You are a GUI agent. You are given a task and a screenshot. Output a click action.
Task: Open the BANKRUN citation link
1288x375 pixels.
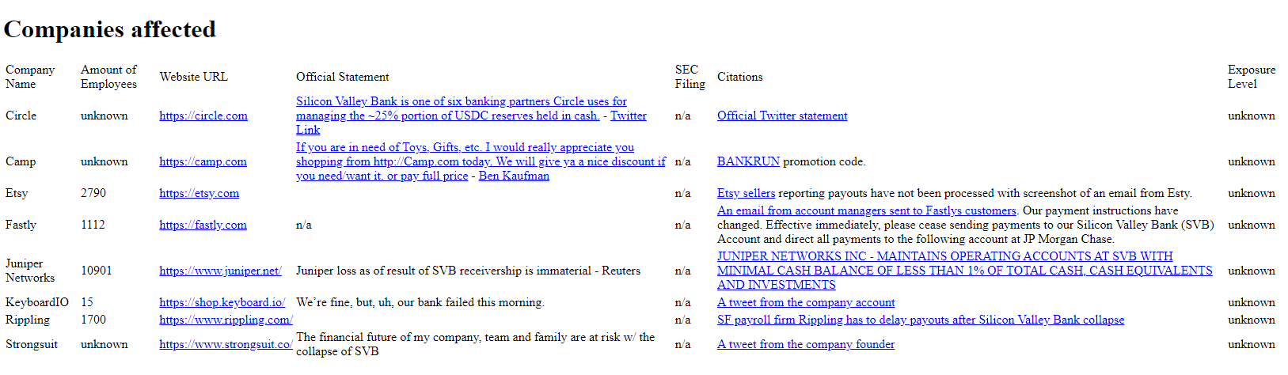[x=748, y=161]
